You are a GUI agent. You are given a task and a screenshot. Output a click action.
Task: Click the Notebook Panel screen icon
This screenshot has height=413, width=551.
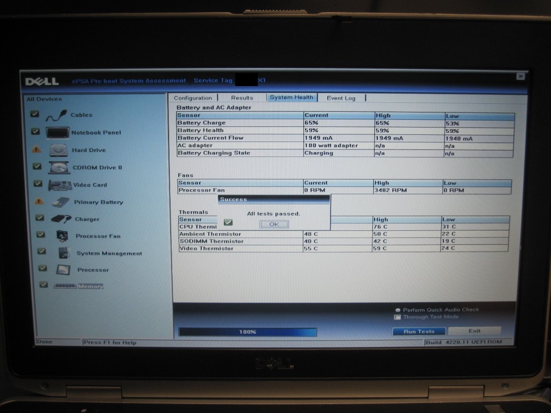point(57,133)
